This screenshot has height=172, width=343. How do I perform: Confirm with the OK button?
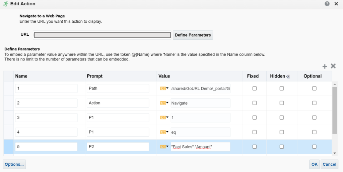click(314, 164)
